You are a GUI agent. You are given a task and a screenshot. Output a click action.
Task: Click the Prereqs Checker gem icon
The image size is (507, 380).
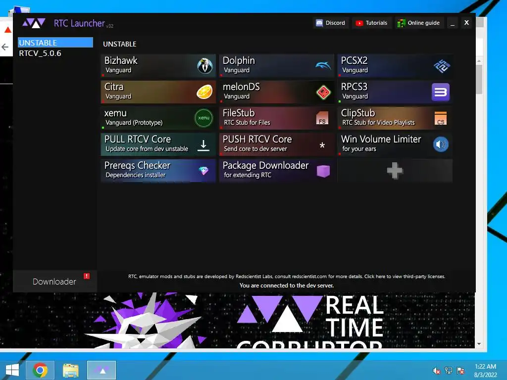click(x=203, y=171)
